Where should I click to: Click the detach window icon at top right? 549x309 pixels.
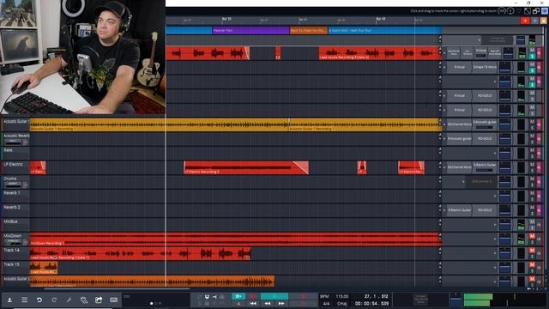[x=536, y=11]
